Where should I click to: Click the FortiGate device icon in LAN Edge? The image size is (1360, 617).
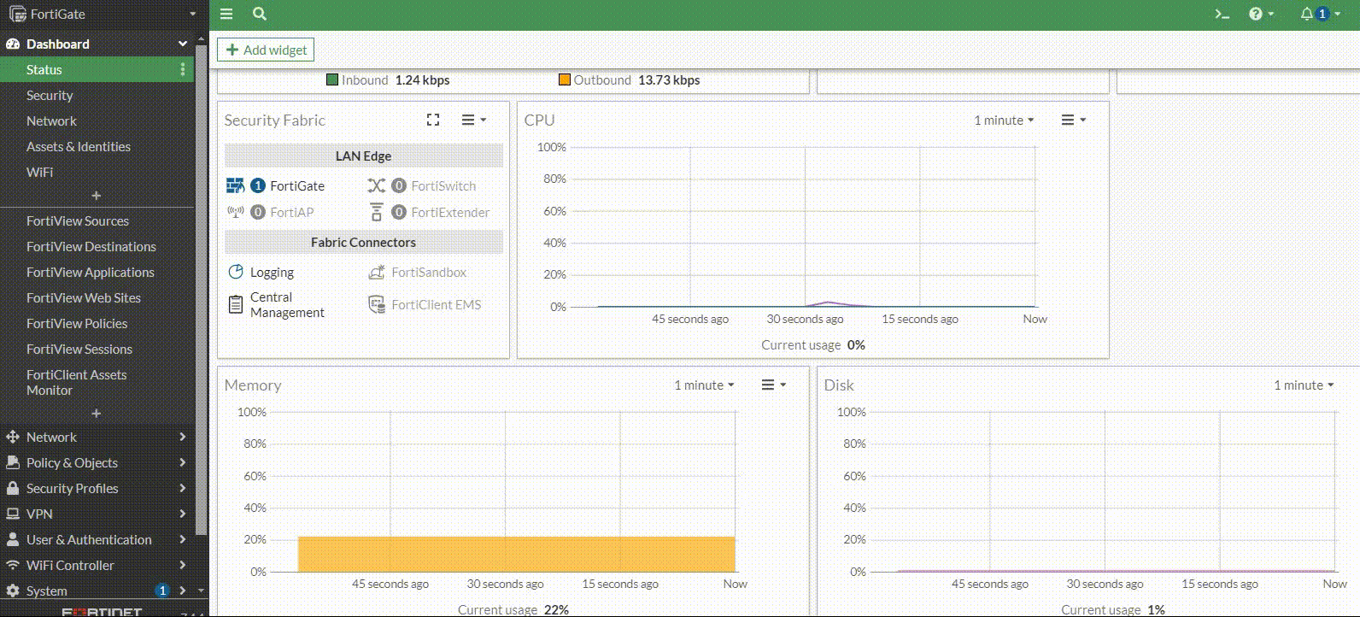click(x=236, y=185)
